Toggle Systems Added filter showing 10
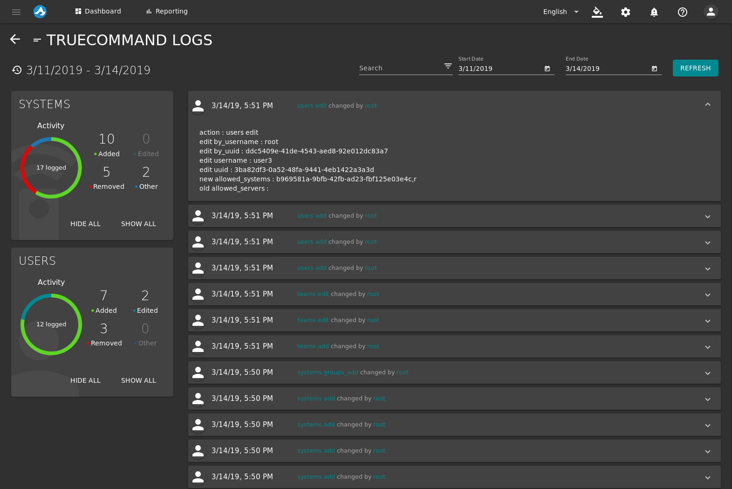 tap(107, 145)
